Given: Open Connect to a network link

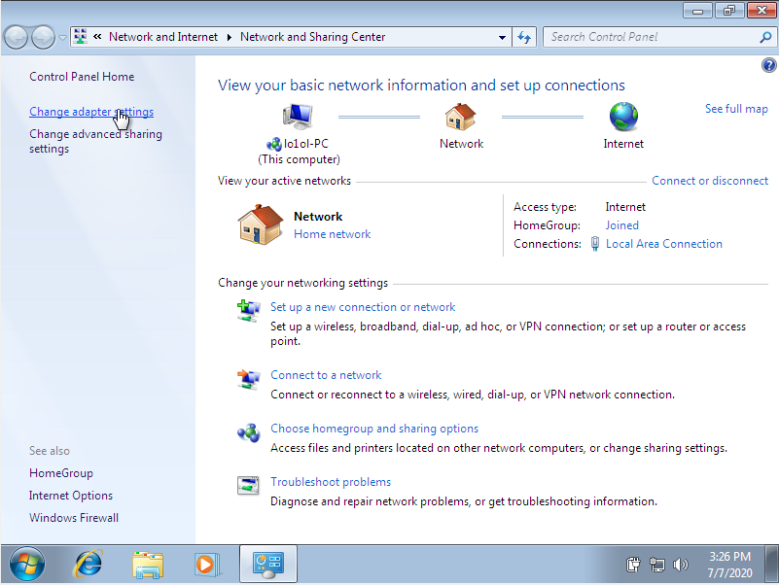Looking at the screenshot, I should click(x=326, y=375).
